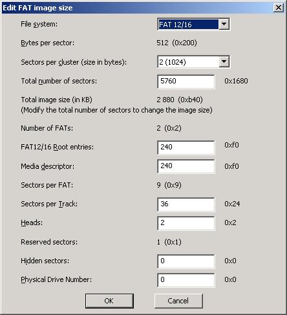Screen dimensions: 287x315
Task: Dismiss the dialog with Cancel button
Action: pyautogui.click(x=178, y=301)
